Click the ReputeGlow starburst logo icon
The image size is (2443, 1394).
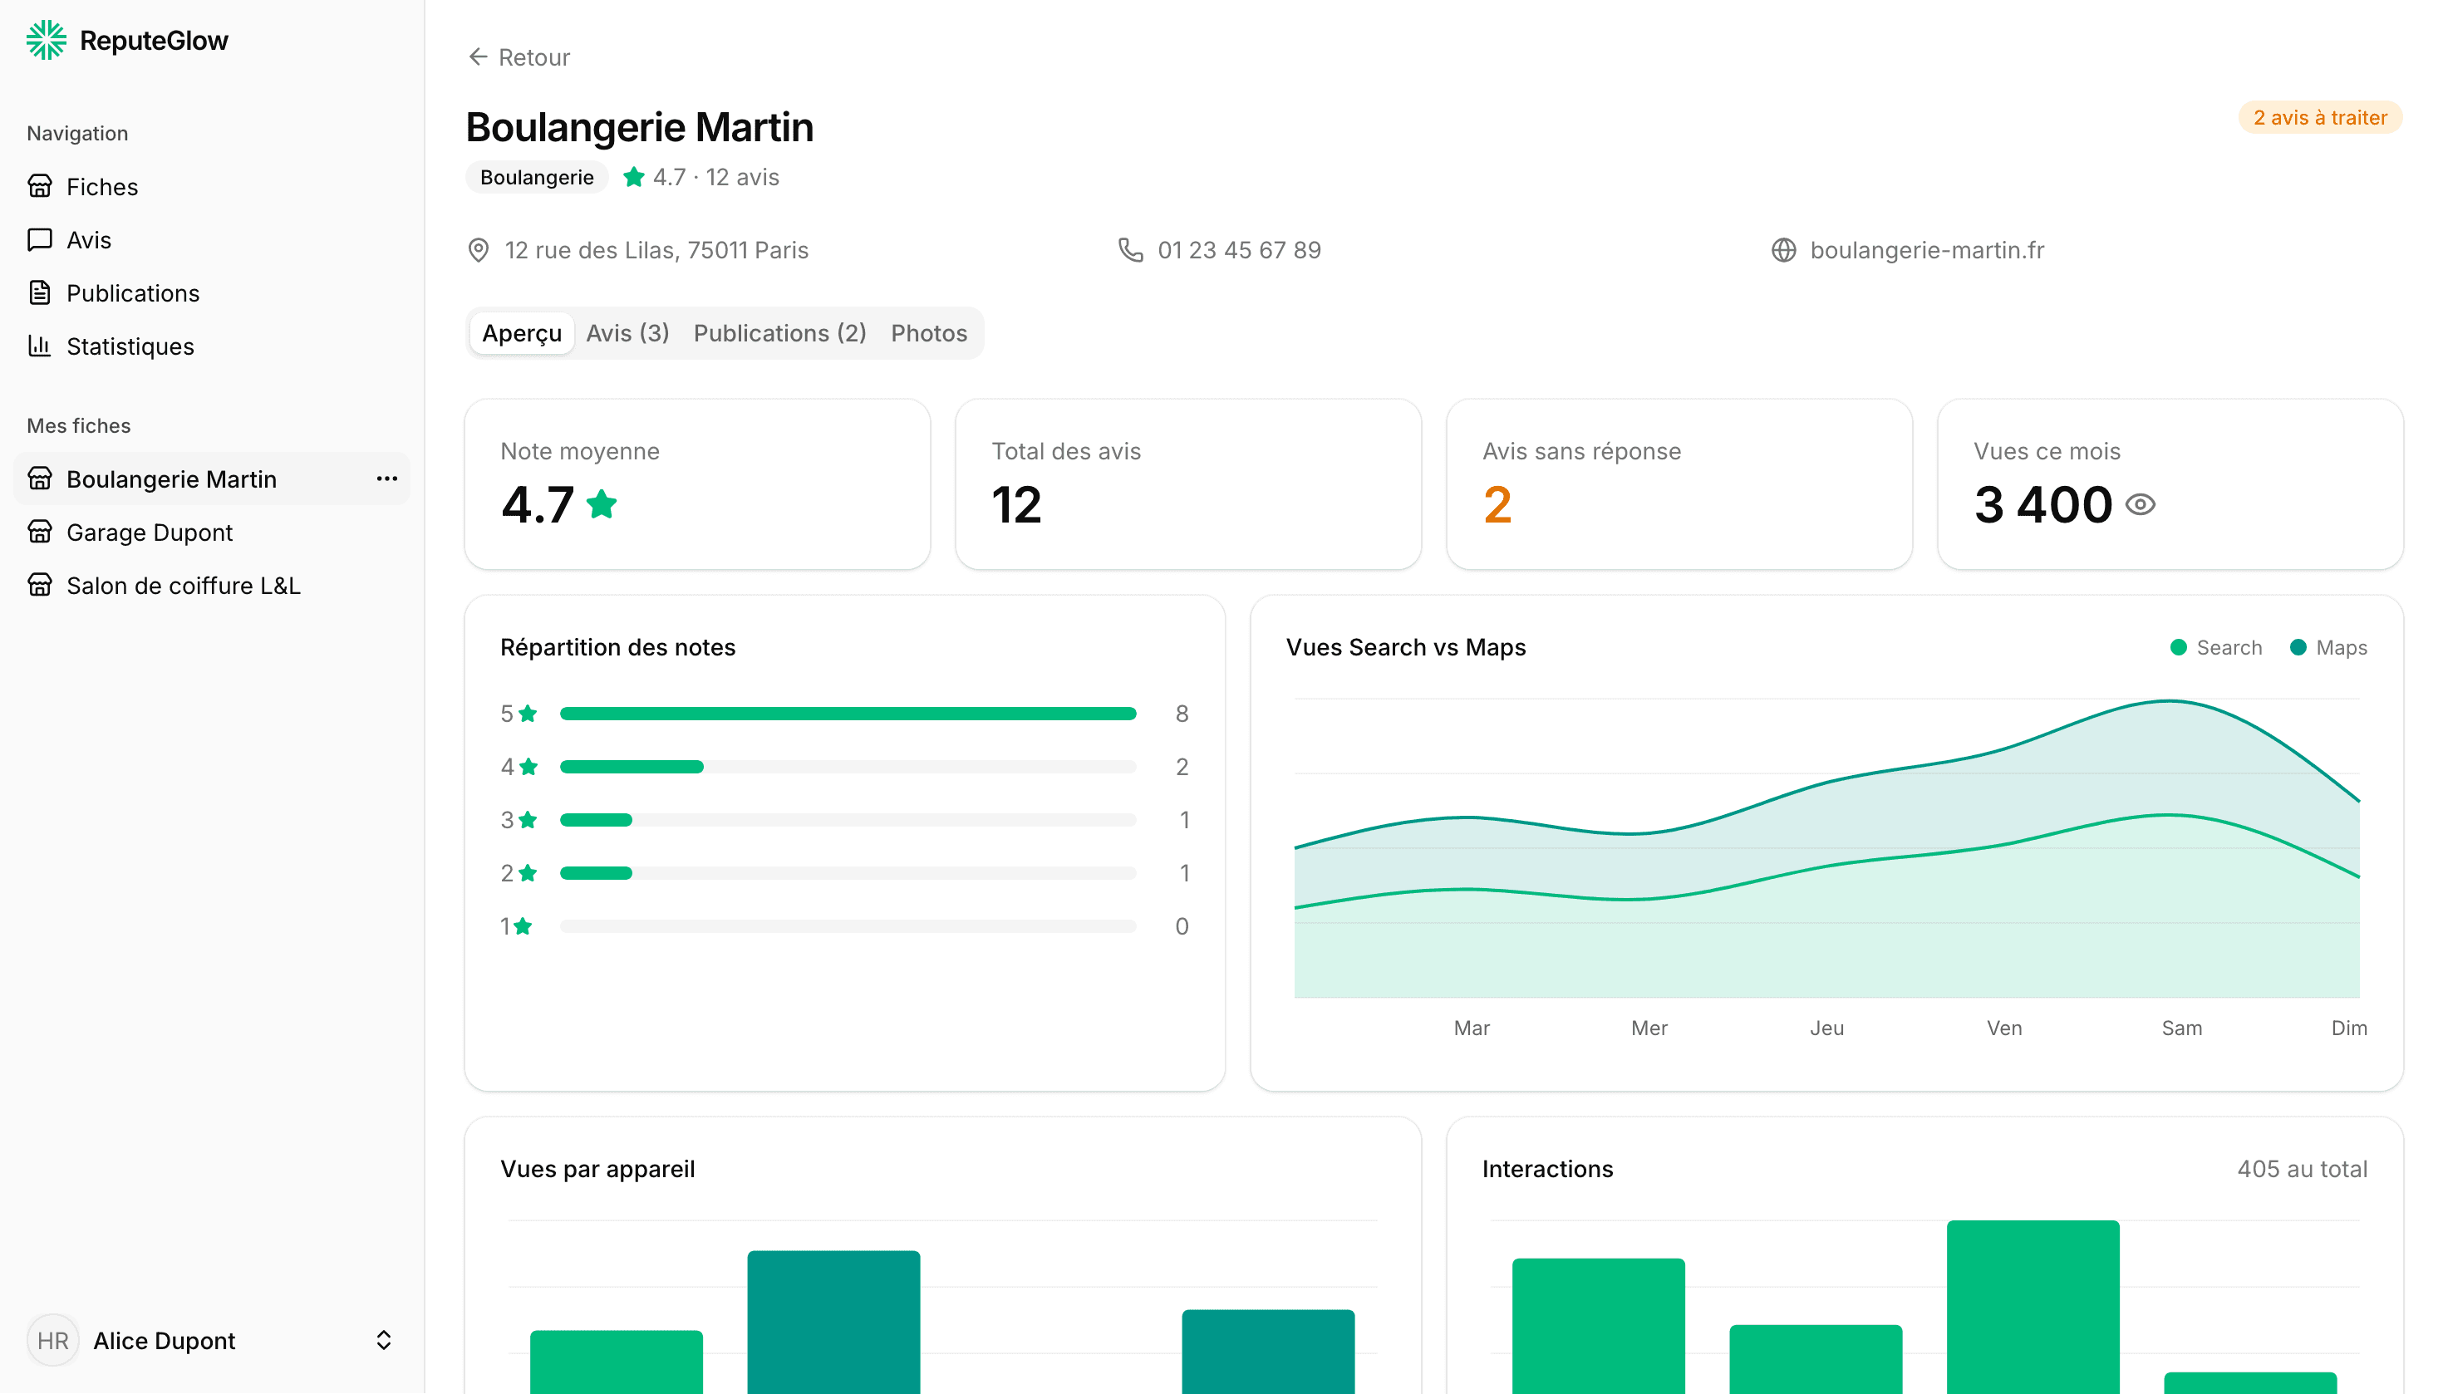point(46,40)
